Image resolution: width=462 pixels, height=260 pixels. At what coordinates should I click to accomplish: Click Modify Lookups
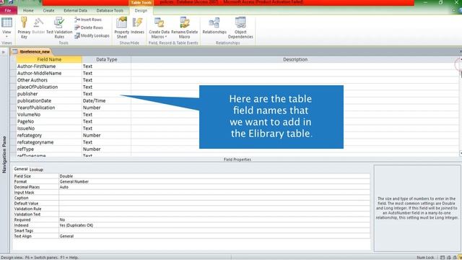point(92,35)
